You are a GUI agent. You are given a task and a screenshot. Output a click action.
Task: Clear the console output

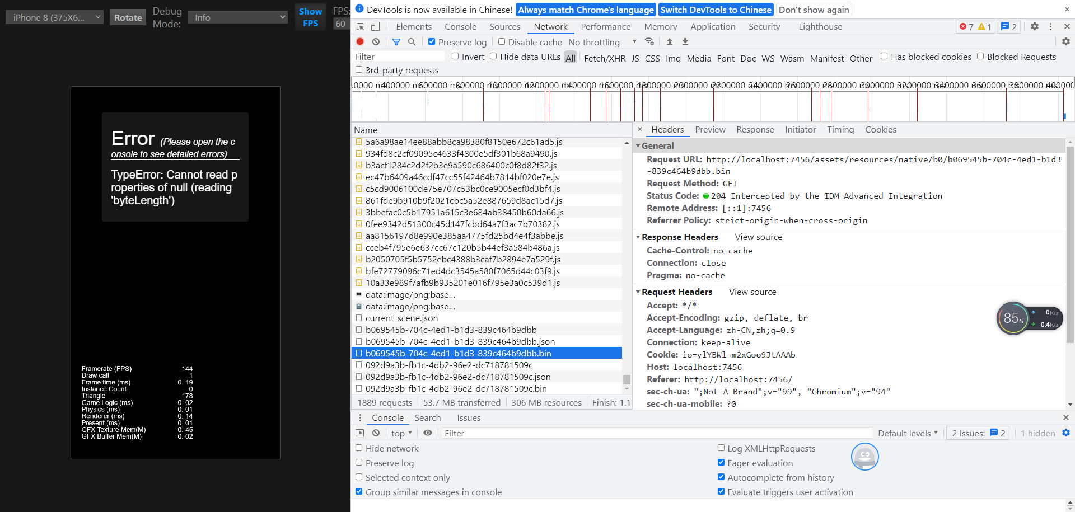[376, 433]
